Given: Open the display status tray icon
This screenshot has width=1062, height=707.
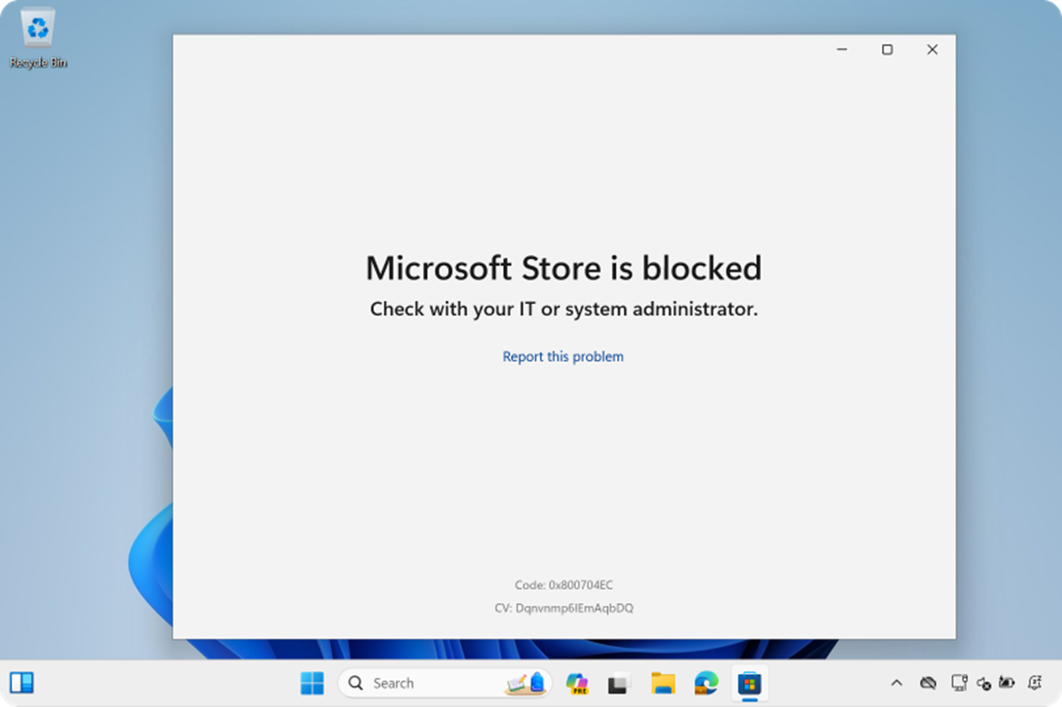Looking at the screenshot, I should click(959, 683).
